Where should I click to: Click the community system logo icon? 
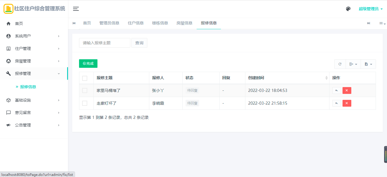click(8, 9)
